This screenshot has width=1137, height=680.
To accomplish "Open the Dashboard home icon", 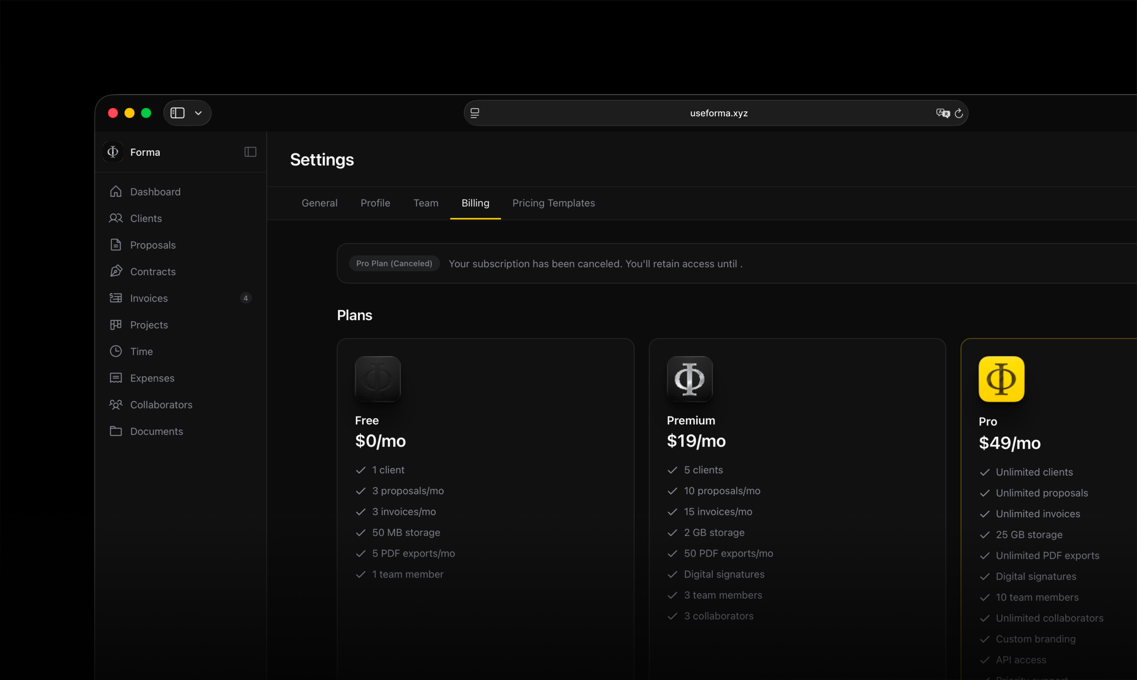I will point(115,191).
